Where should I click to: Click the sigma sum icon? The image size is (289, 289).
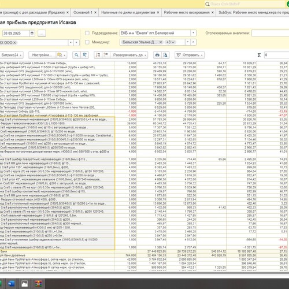pyautogui.click(x=259, y=55)
